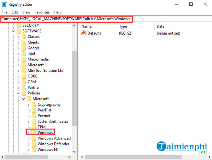
Task: Open the Edit menu
Action: tap(15, 12)
